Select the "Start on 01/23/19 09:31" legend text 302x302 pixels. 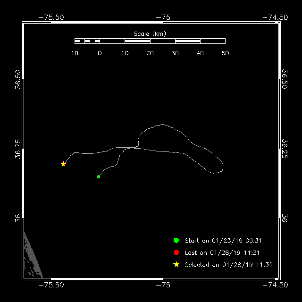222,241
